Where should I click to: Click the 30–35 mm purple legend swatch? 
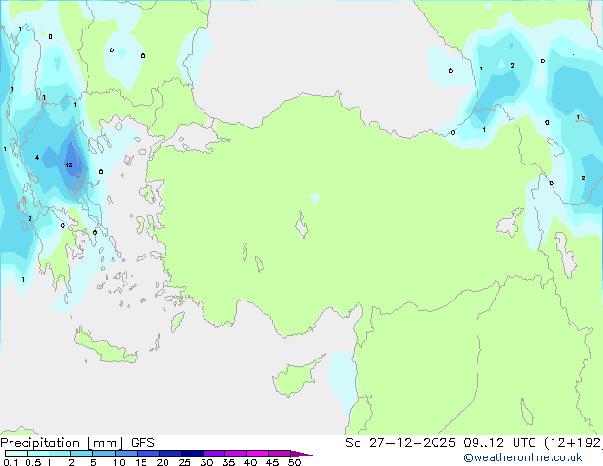(x=213, y=454)
